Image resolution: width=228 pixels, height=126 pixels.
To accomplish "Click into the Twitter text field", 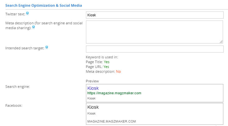I will click(155, 15).
